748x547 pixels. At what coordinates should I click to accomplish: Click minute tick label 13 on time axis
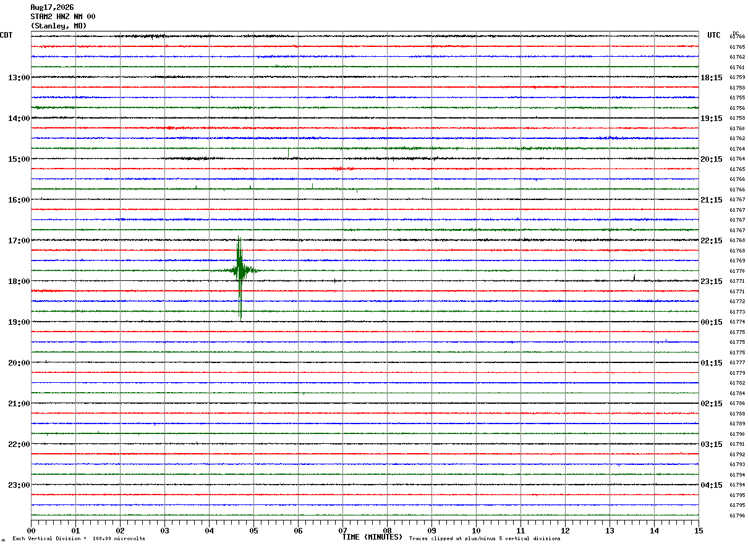pyautogui.click(x=610, y=531)
